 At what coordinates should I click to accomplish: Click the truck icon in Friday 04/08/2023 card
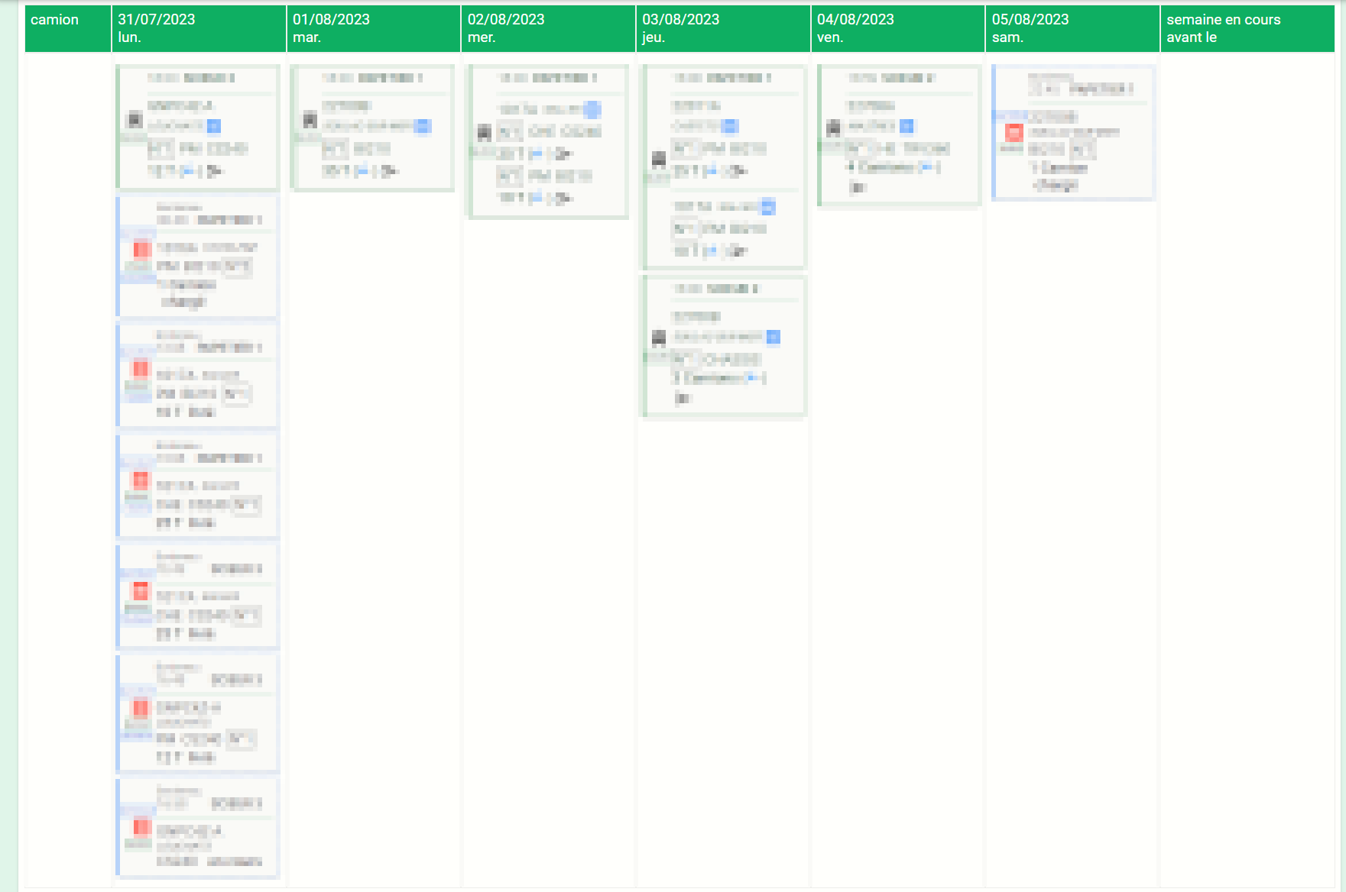pos(834,127)
